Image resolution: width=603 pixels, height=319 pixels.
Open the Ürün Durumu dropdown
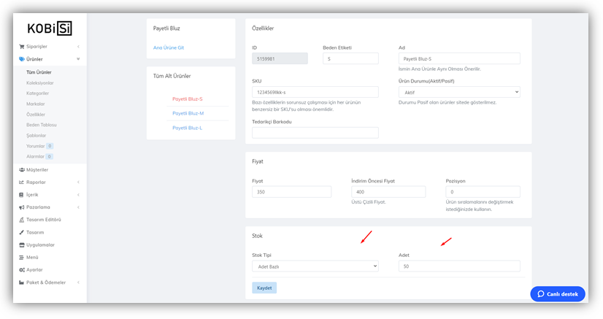coord(458,92)
